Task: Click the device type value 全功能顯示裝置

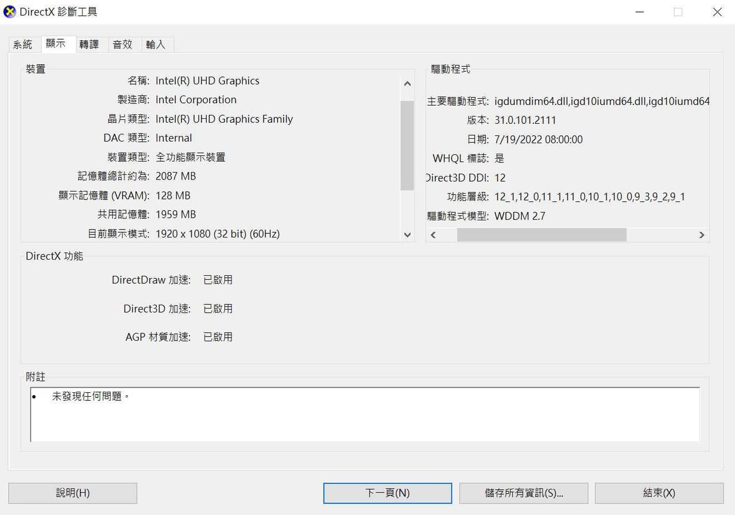Action: [191, 157]
